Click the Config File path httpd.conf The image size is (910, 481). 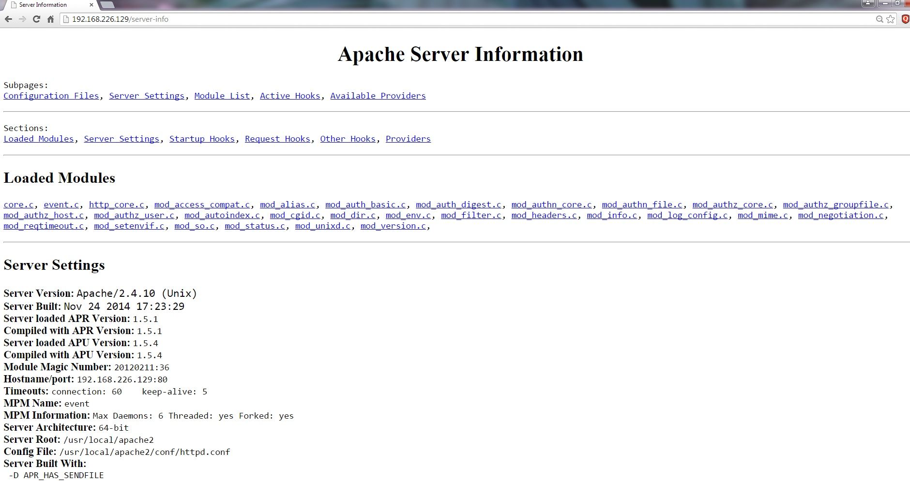[x=145, y=452]
